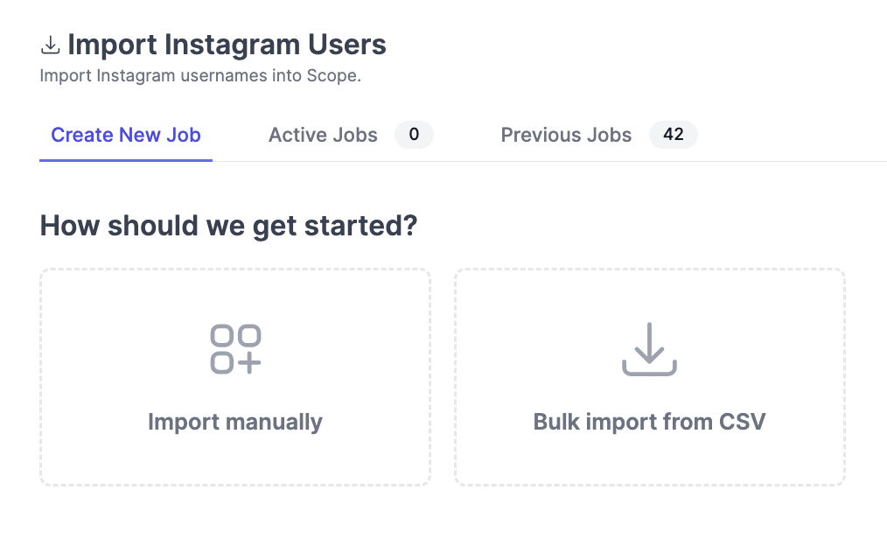The image size is (887, 539).
Task: Click the download icon beside the page title
Action: [x=51, y=45]
